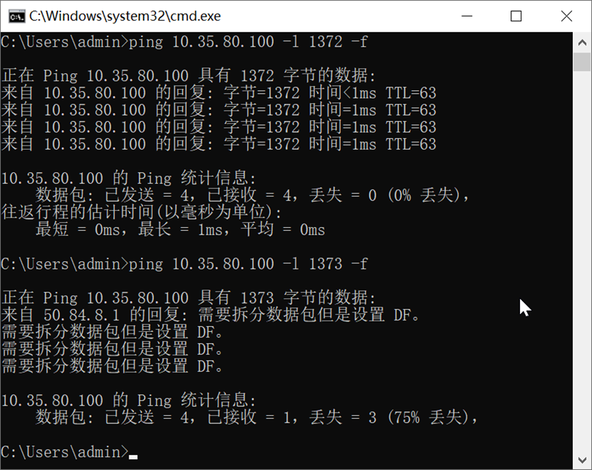Click the close icon on the title bar
This screenshot has width=592, height=470.
tap(567, 15)
